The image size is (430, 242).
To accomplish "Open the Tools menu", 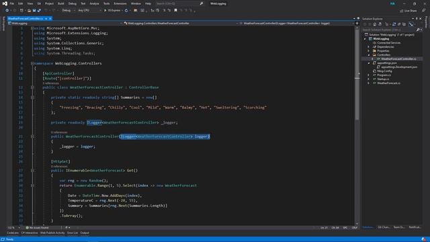I will point(106,3).
